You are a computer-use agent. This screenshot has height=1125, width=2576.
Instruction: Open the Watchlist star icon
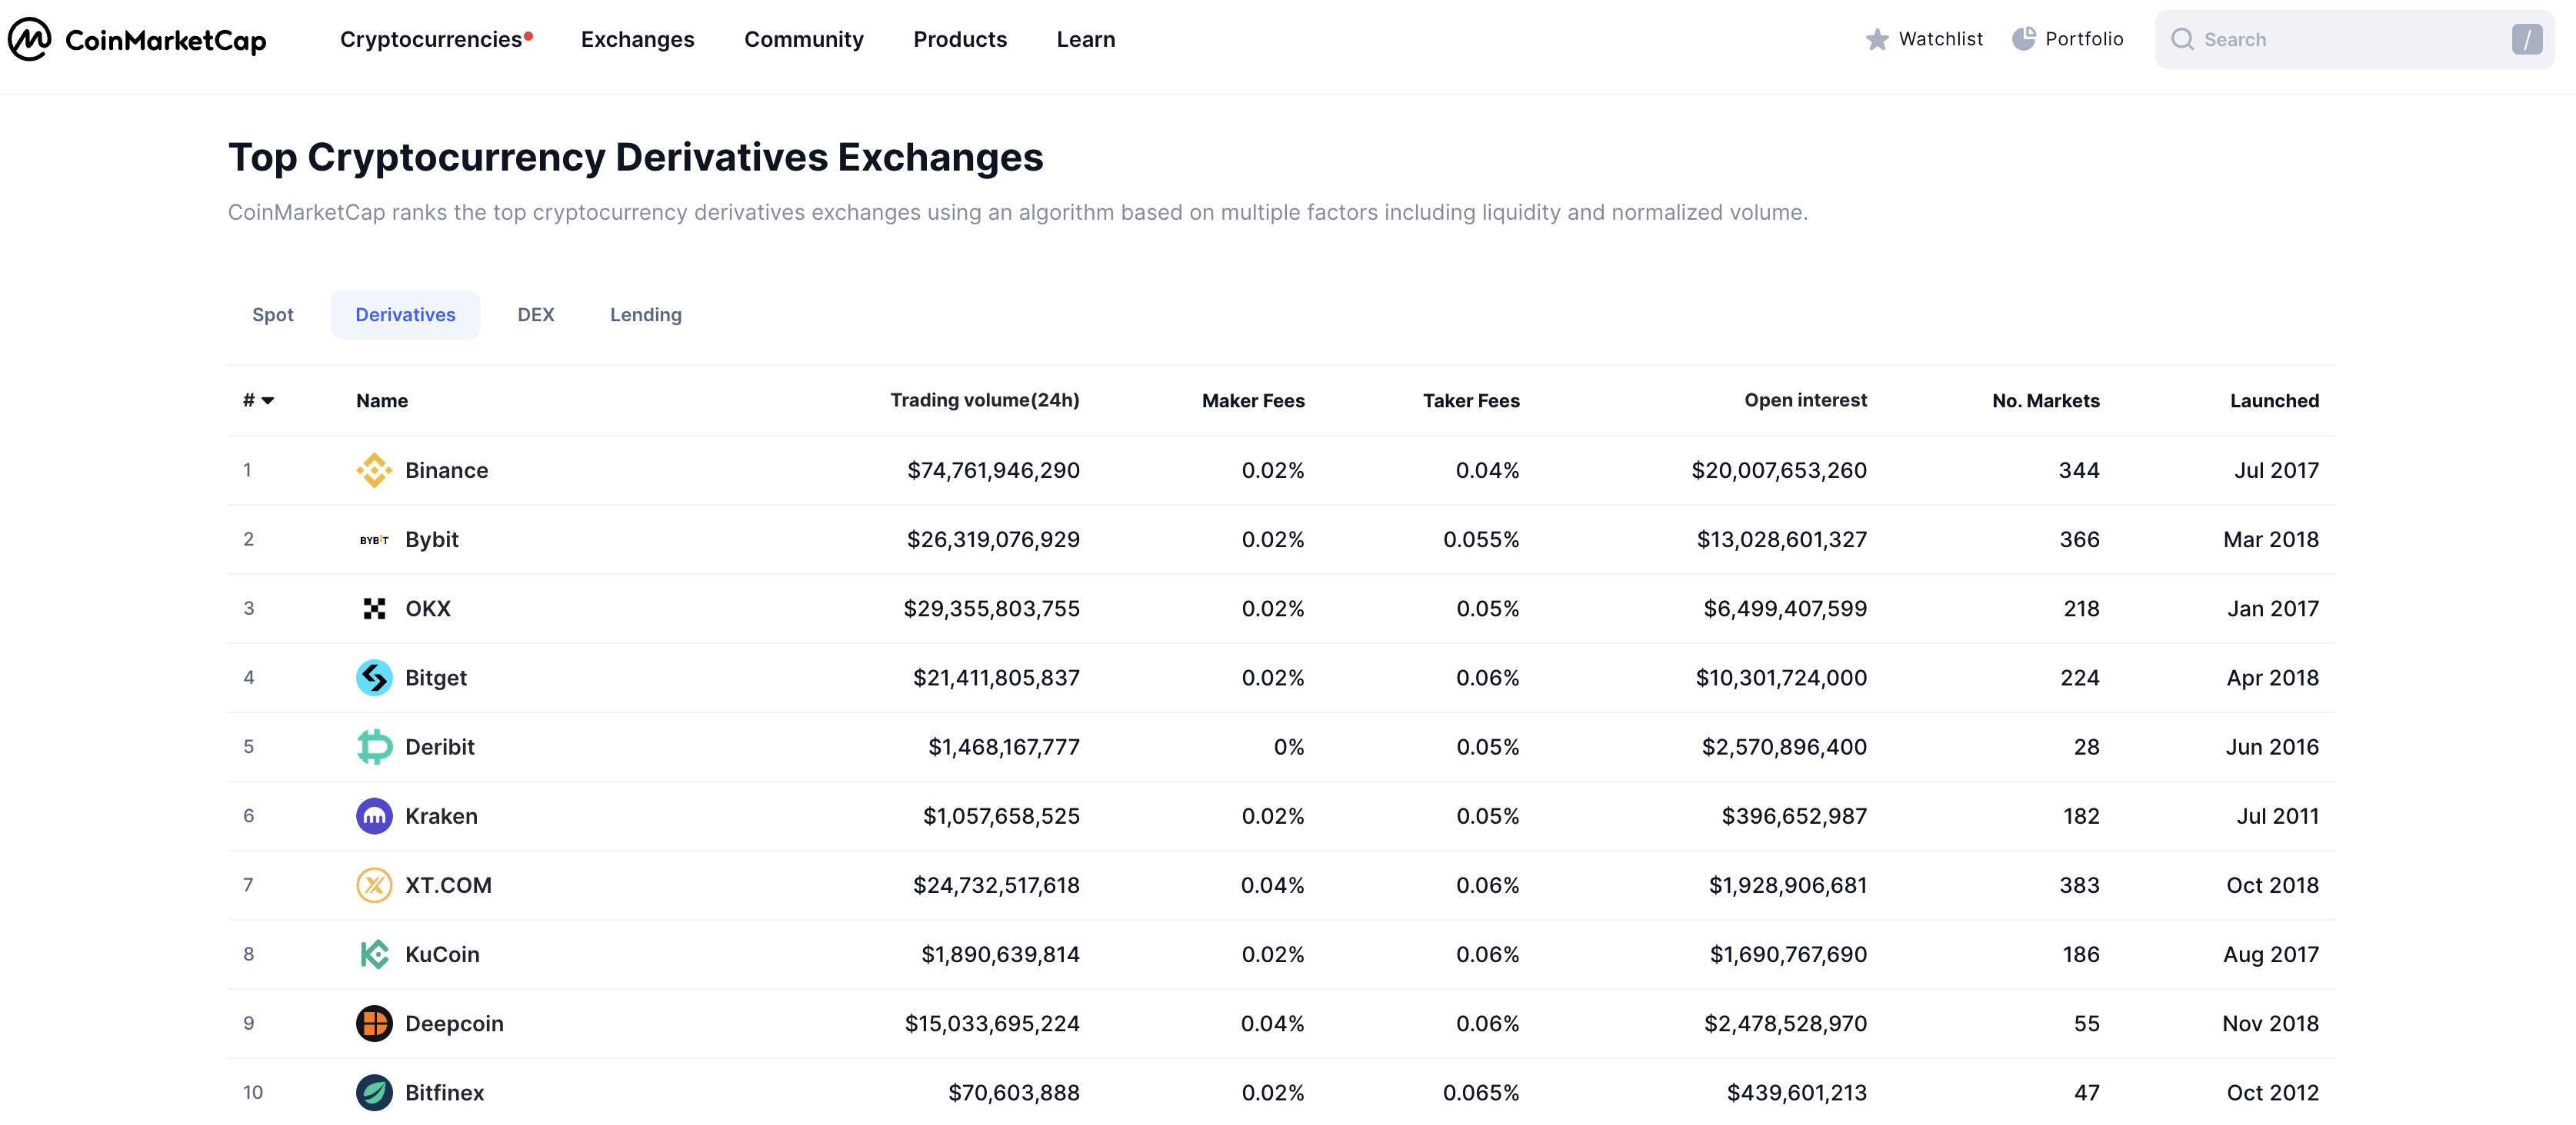pyautogui.click(x=1877, y=39)
